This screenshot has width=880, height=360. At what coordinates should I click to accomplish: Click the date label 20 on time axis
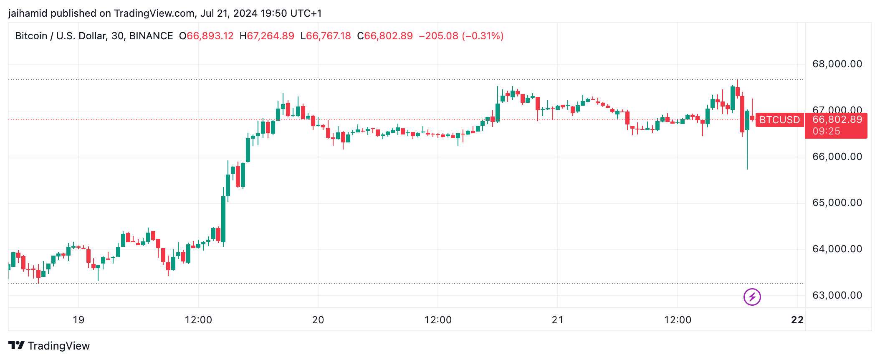[318, 320]
